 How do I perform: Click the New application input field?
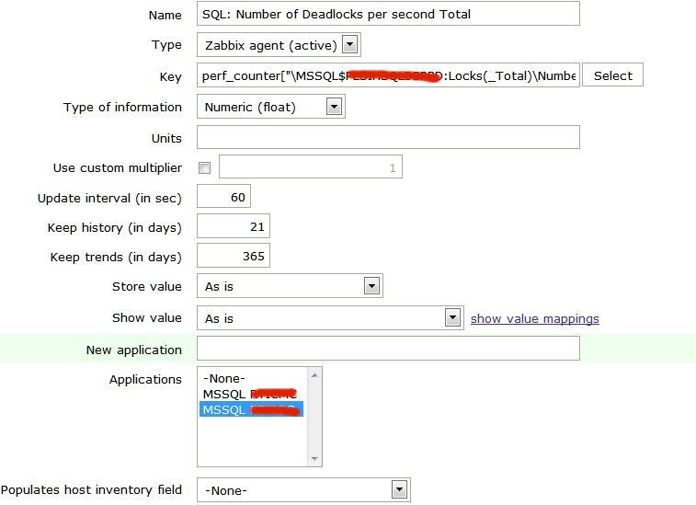pyautogui.click(x=388, y=349)
